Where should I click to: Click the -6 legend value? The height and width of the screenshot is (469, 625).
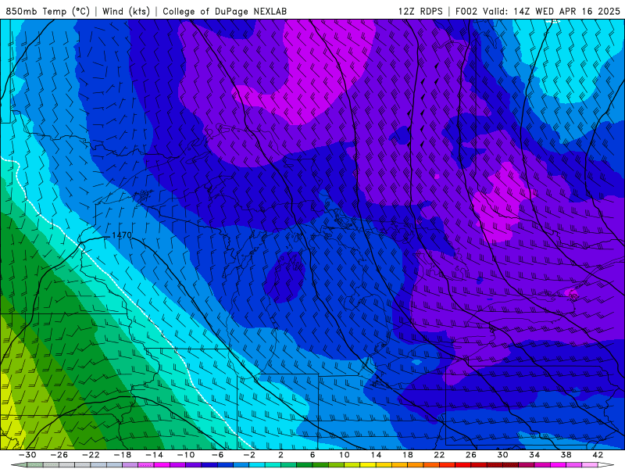(x=217, y=455)
